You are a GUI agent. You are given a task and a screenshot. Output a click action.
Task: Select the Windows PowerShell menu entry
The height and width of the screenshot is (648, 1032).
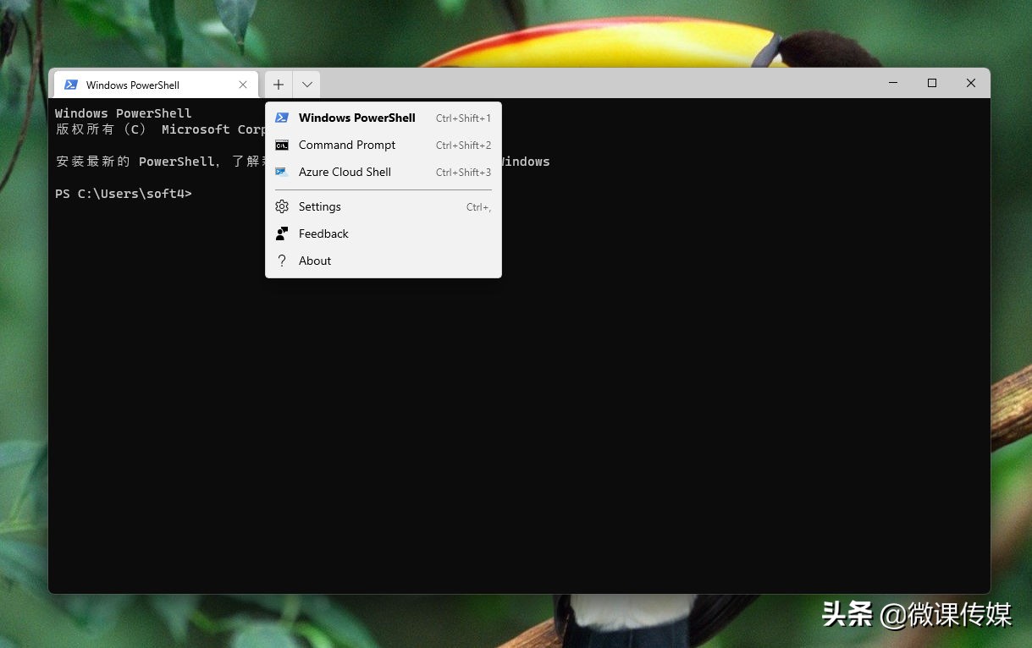[x=356, y=118]
